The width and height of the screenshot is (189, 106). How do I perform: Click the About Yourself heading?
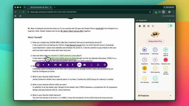pyautogui.click(x=35, y=37)
